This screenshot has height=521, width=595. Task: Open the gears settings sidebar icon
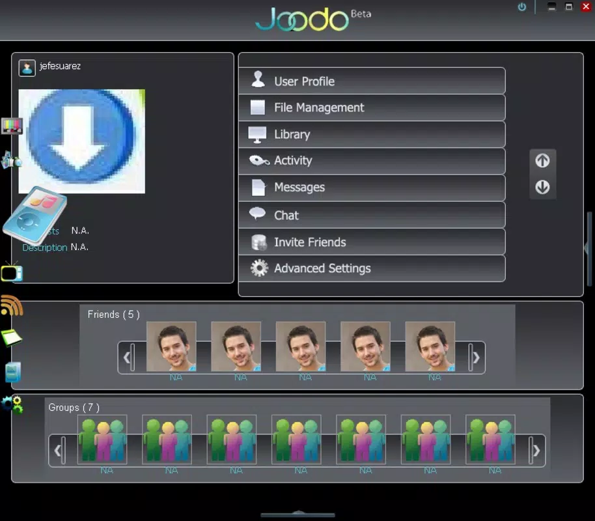point(12,405)
